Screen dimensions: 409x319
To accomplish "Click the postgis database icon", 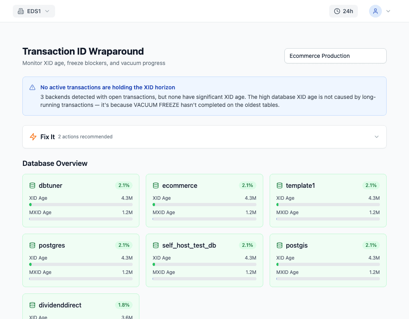I will click(280, 245).
